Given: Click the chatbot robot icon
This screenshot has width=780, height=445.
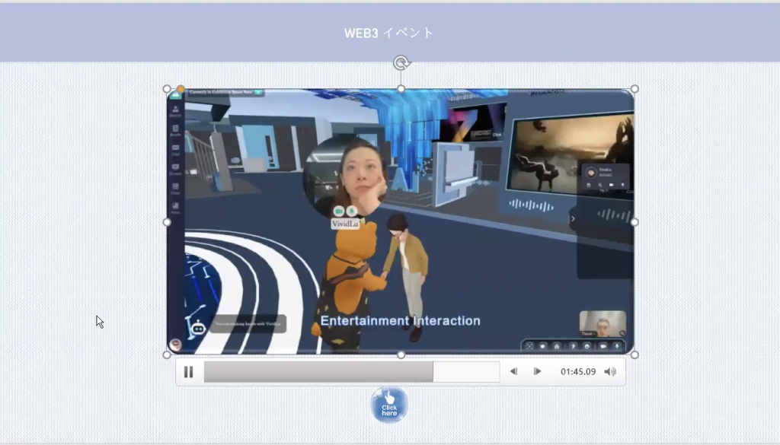Looking at the screenshot, I should tap(198, 327).
